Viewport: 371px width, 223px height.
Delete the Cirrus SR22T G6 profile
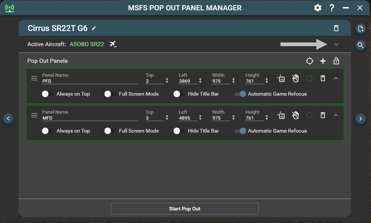[336, 28]
